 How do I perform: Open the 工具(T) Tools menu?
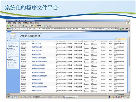tap(32, 23)
